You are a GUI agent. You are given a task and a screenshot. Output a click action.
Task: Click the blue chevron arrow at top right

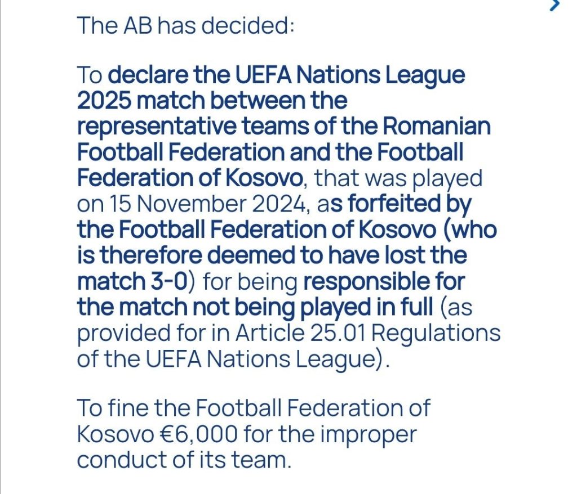tap(556, 5)
